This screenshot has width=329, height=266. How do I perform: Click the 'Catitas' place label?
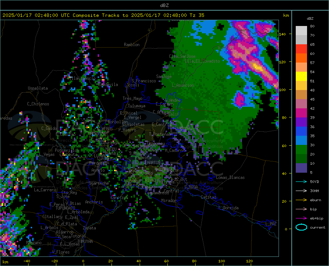point(208,197)
